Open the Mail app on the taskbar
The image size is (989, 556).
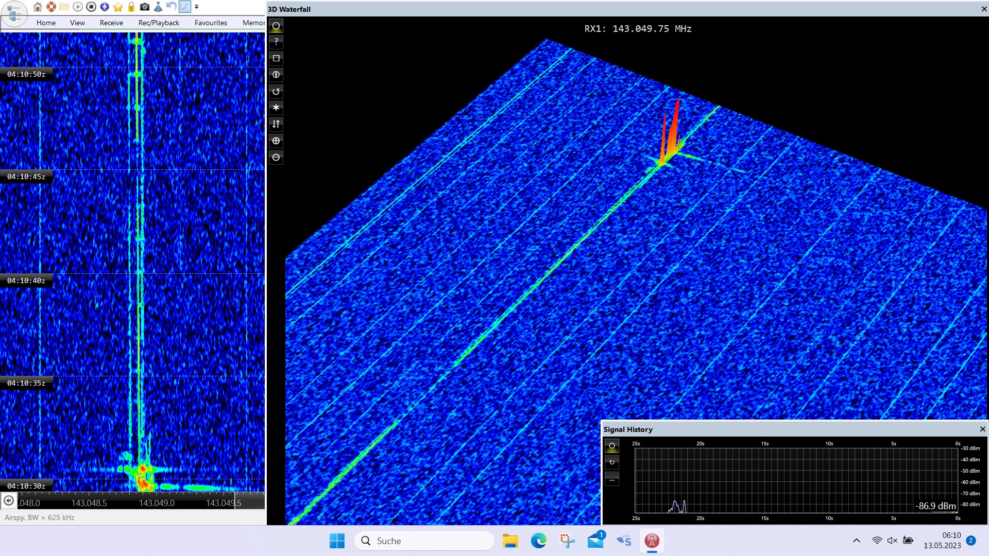pyautogui.click(x=595, y=541)
